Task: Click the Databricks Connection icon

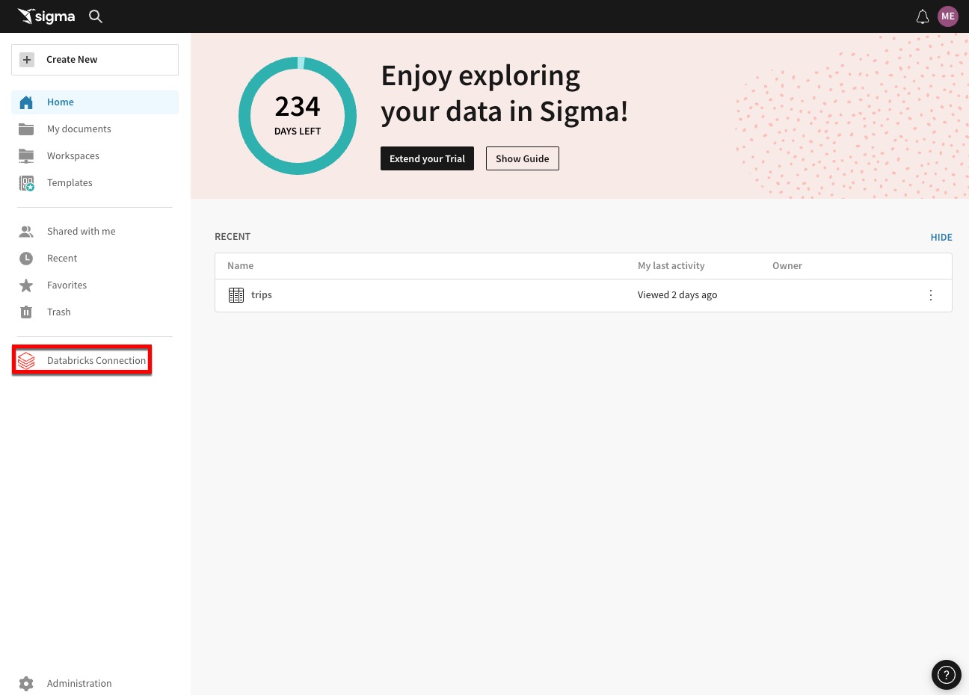Action: pyautogui.click(x=26, y=361)
